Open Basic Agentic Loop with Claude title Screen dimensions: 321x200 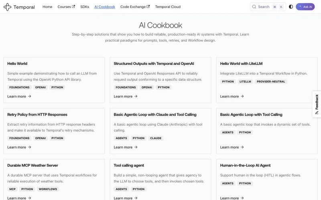(x=155, y=114)
